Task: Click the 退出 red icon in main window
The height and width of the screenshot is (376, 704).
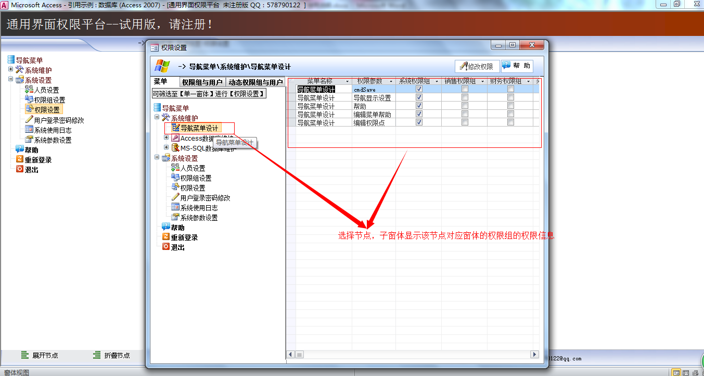Action: (x=20, y=169)
